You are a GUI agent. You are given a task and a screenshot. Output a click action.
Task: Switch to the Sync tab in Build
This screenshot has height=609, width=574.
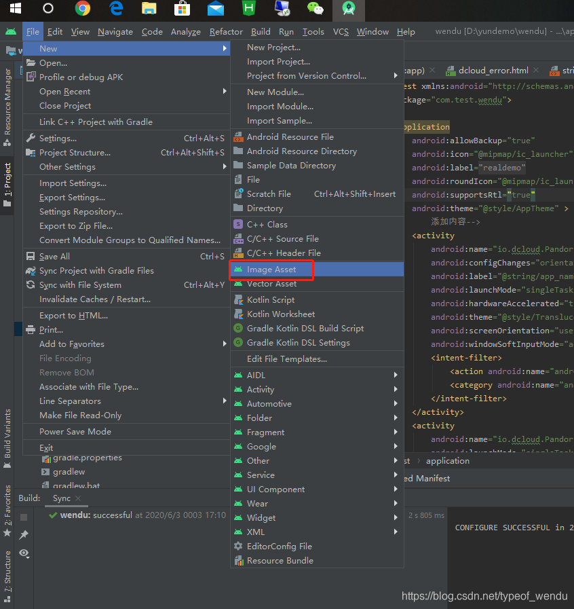[61, 498]
